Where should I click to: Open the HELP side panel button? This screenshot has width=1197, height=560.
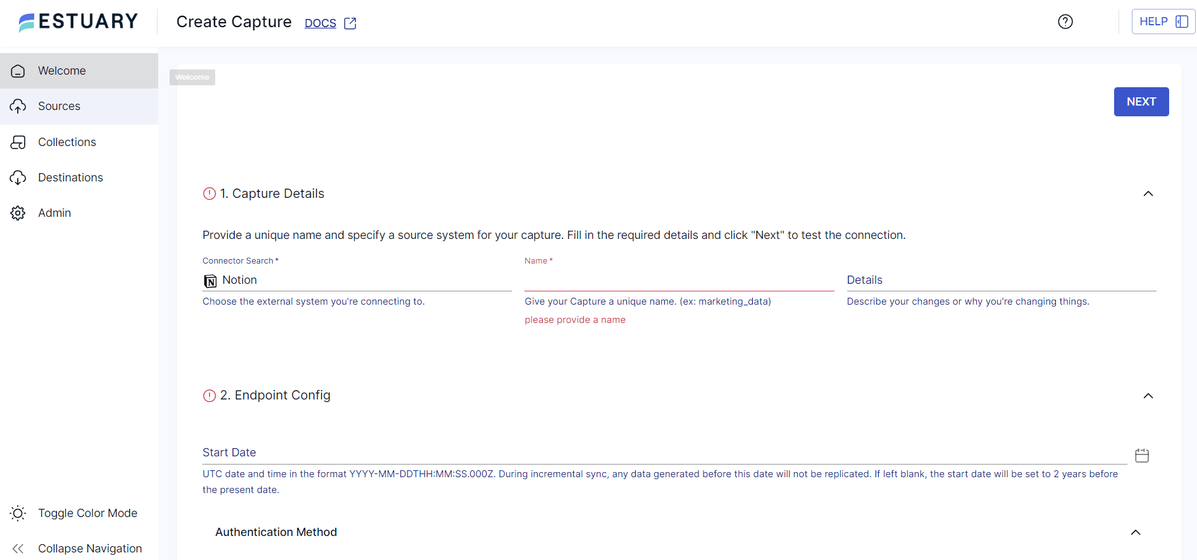1163,21
